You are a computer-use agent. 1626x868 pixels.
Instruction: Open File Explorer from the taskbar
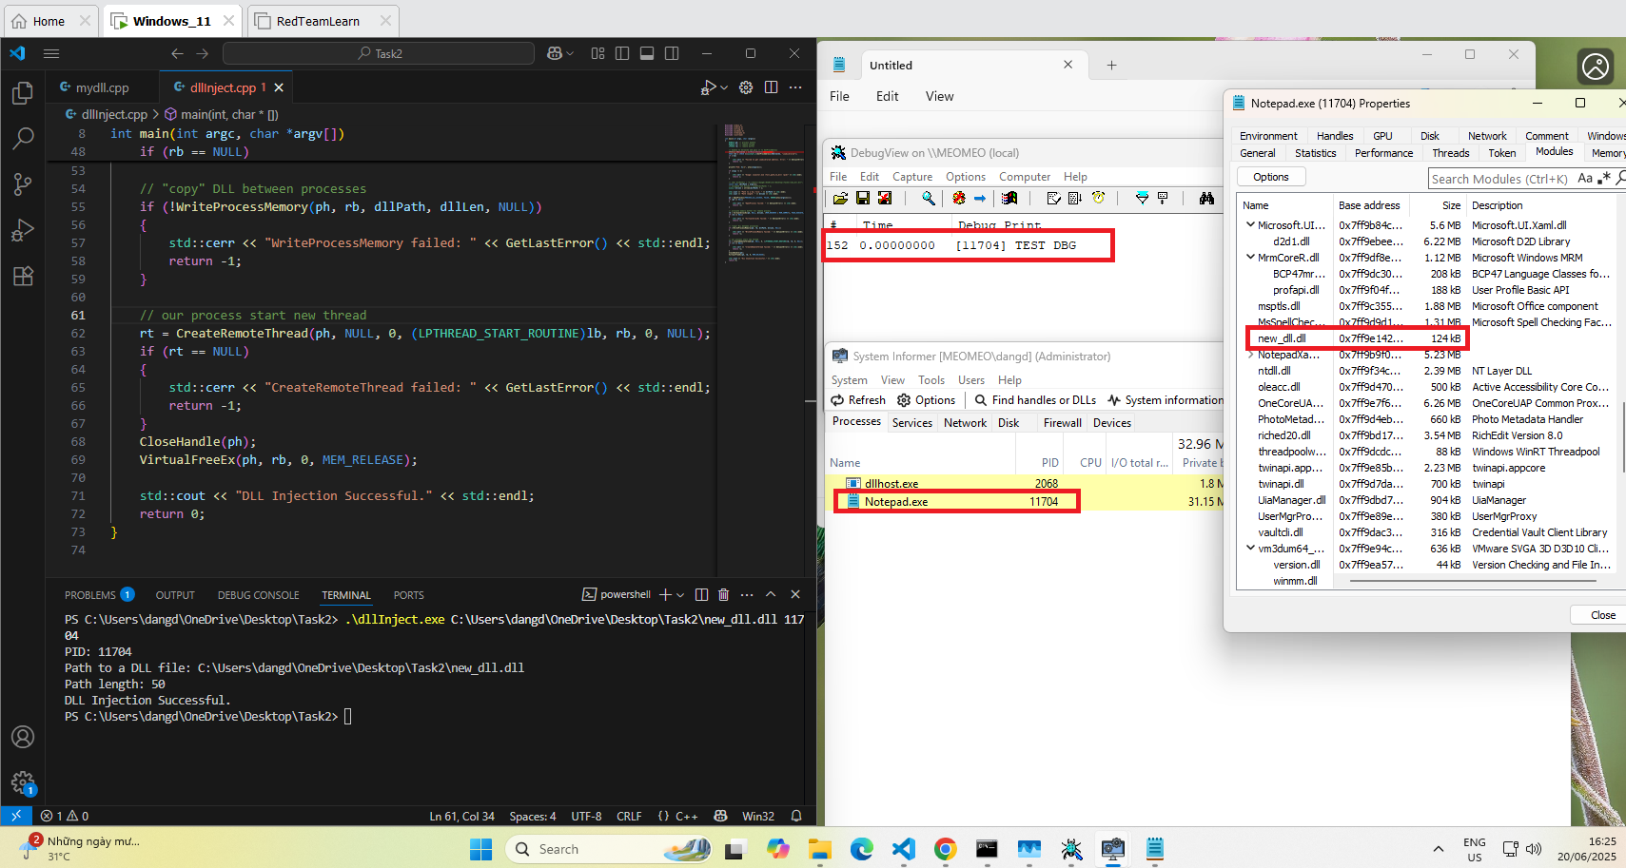click(x=819, y=849)
